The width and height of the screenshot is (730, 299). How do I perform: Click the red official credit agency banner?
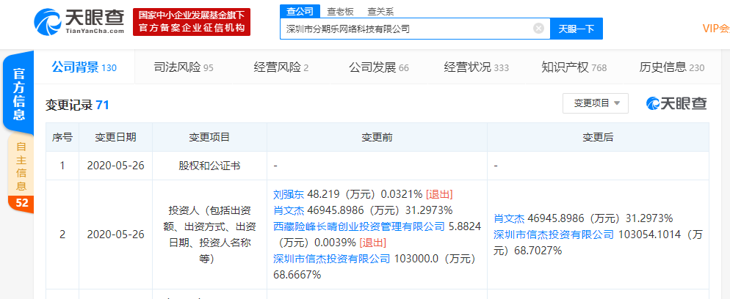[x=192, y=22]
